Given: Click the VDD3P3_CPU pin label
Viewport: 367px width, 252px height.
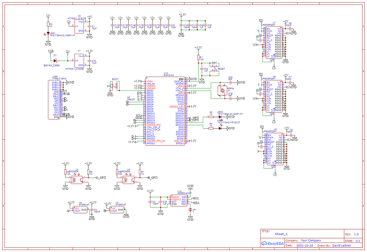Looking at the screenshot, I should [177, 107].
